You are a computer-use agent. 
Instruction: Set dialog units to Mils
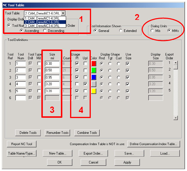tap(152, 31)
